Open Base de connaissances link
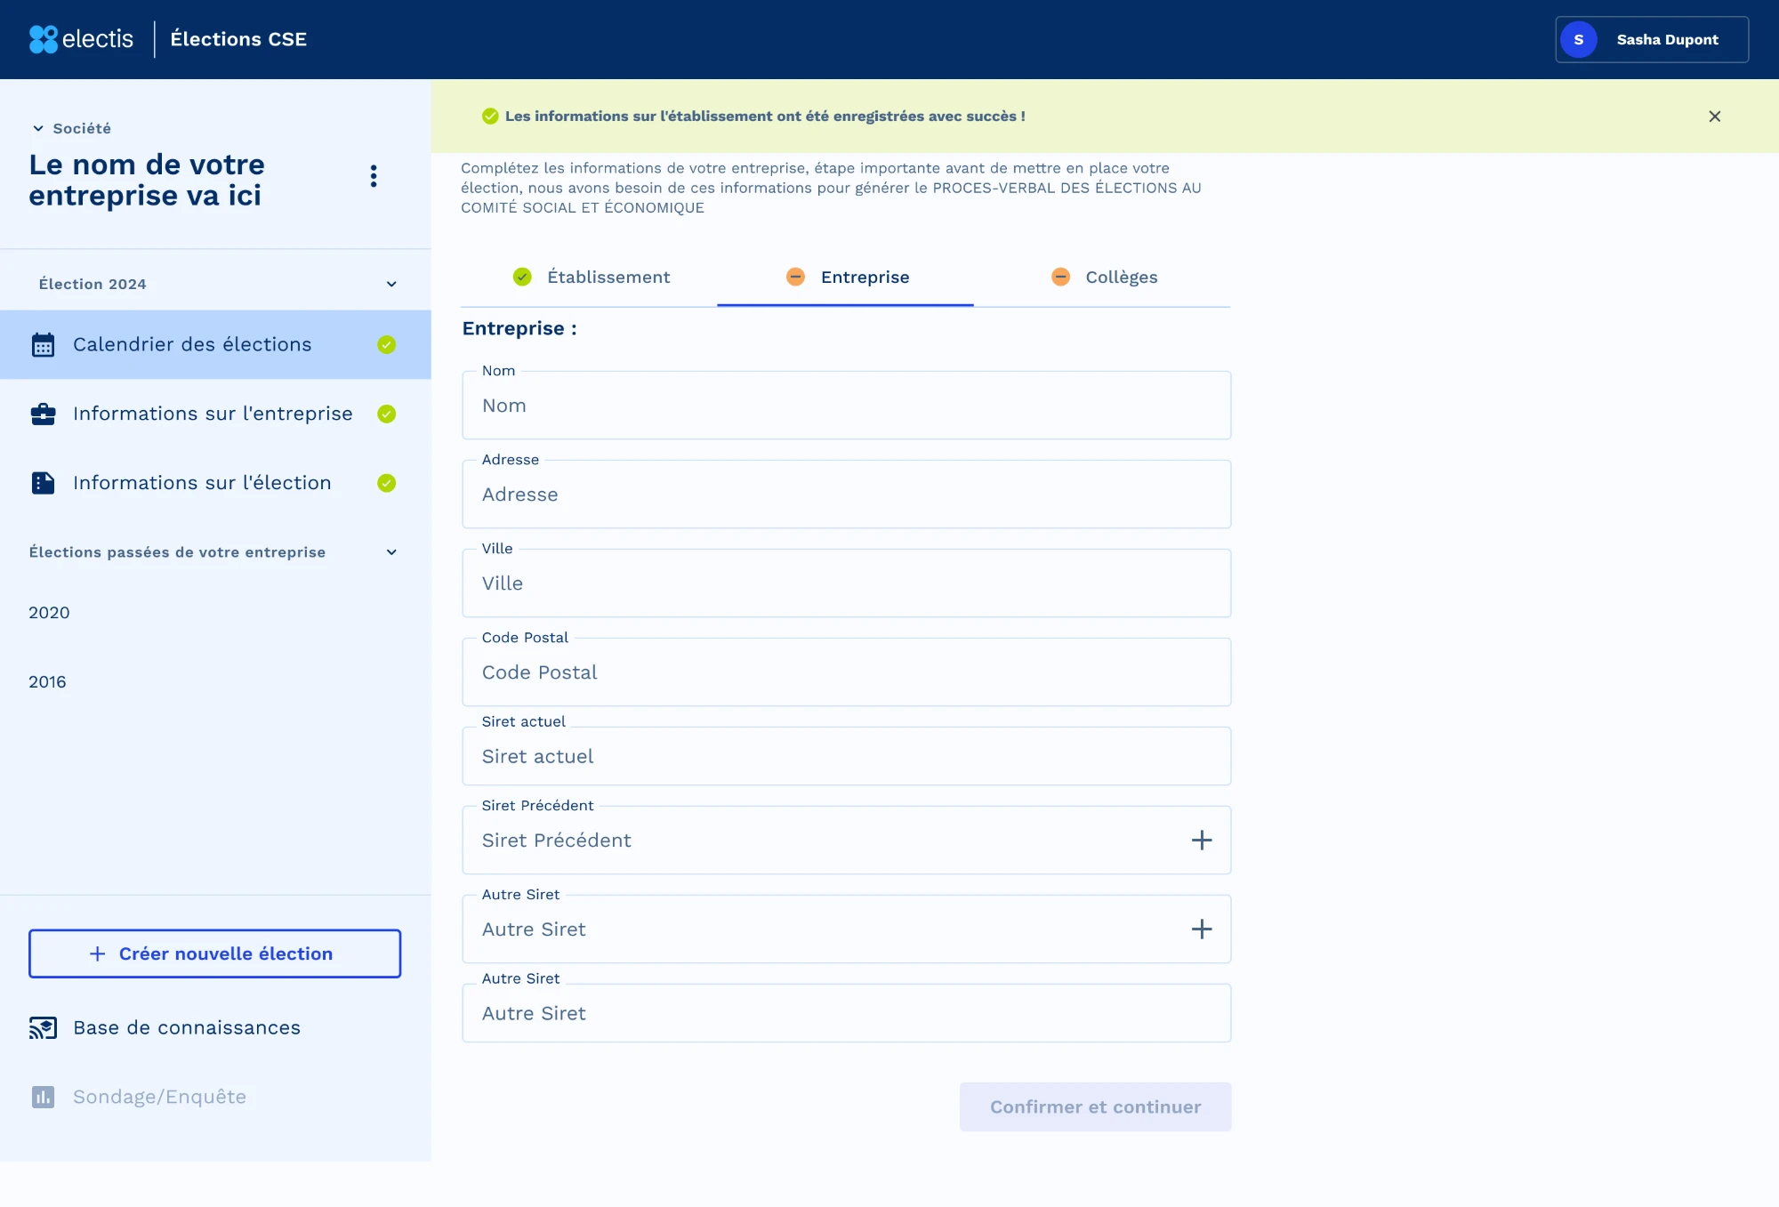 (x=187, y=1028)
